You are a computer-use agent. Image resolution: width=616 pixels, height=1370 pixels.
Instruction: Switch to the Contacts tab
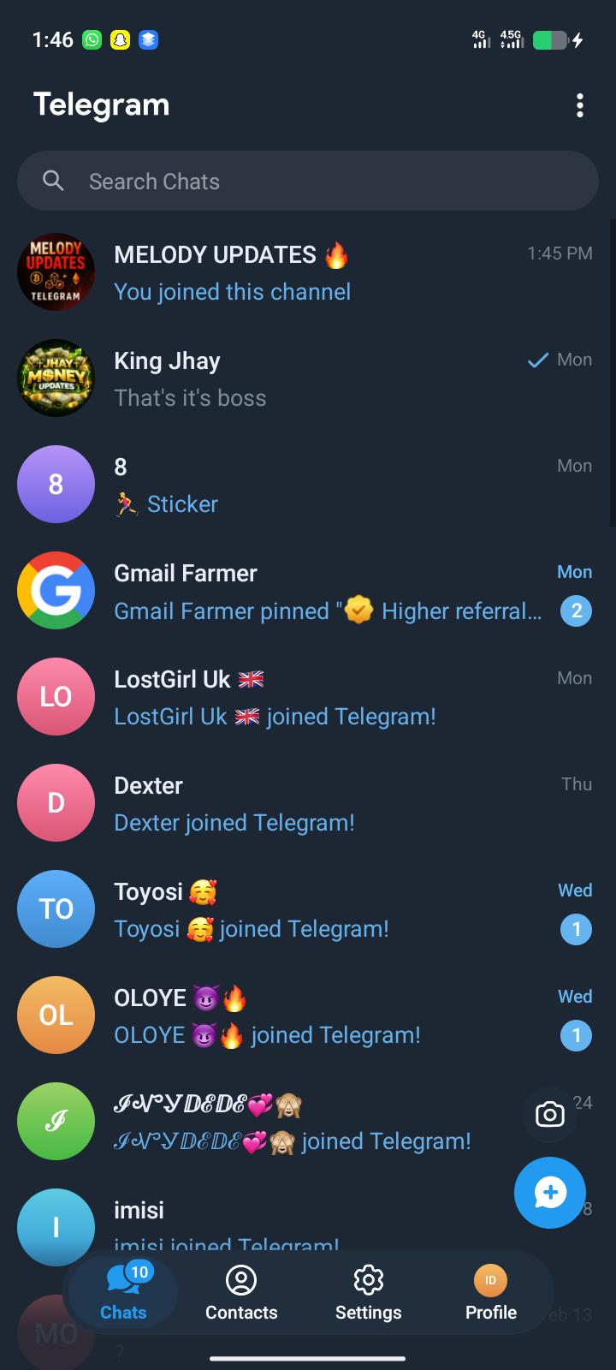tap(241, 1293)
